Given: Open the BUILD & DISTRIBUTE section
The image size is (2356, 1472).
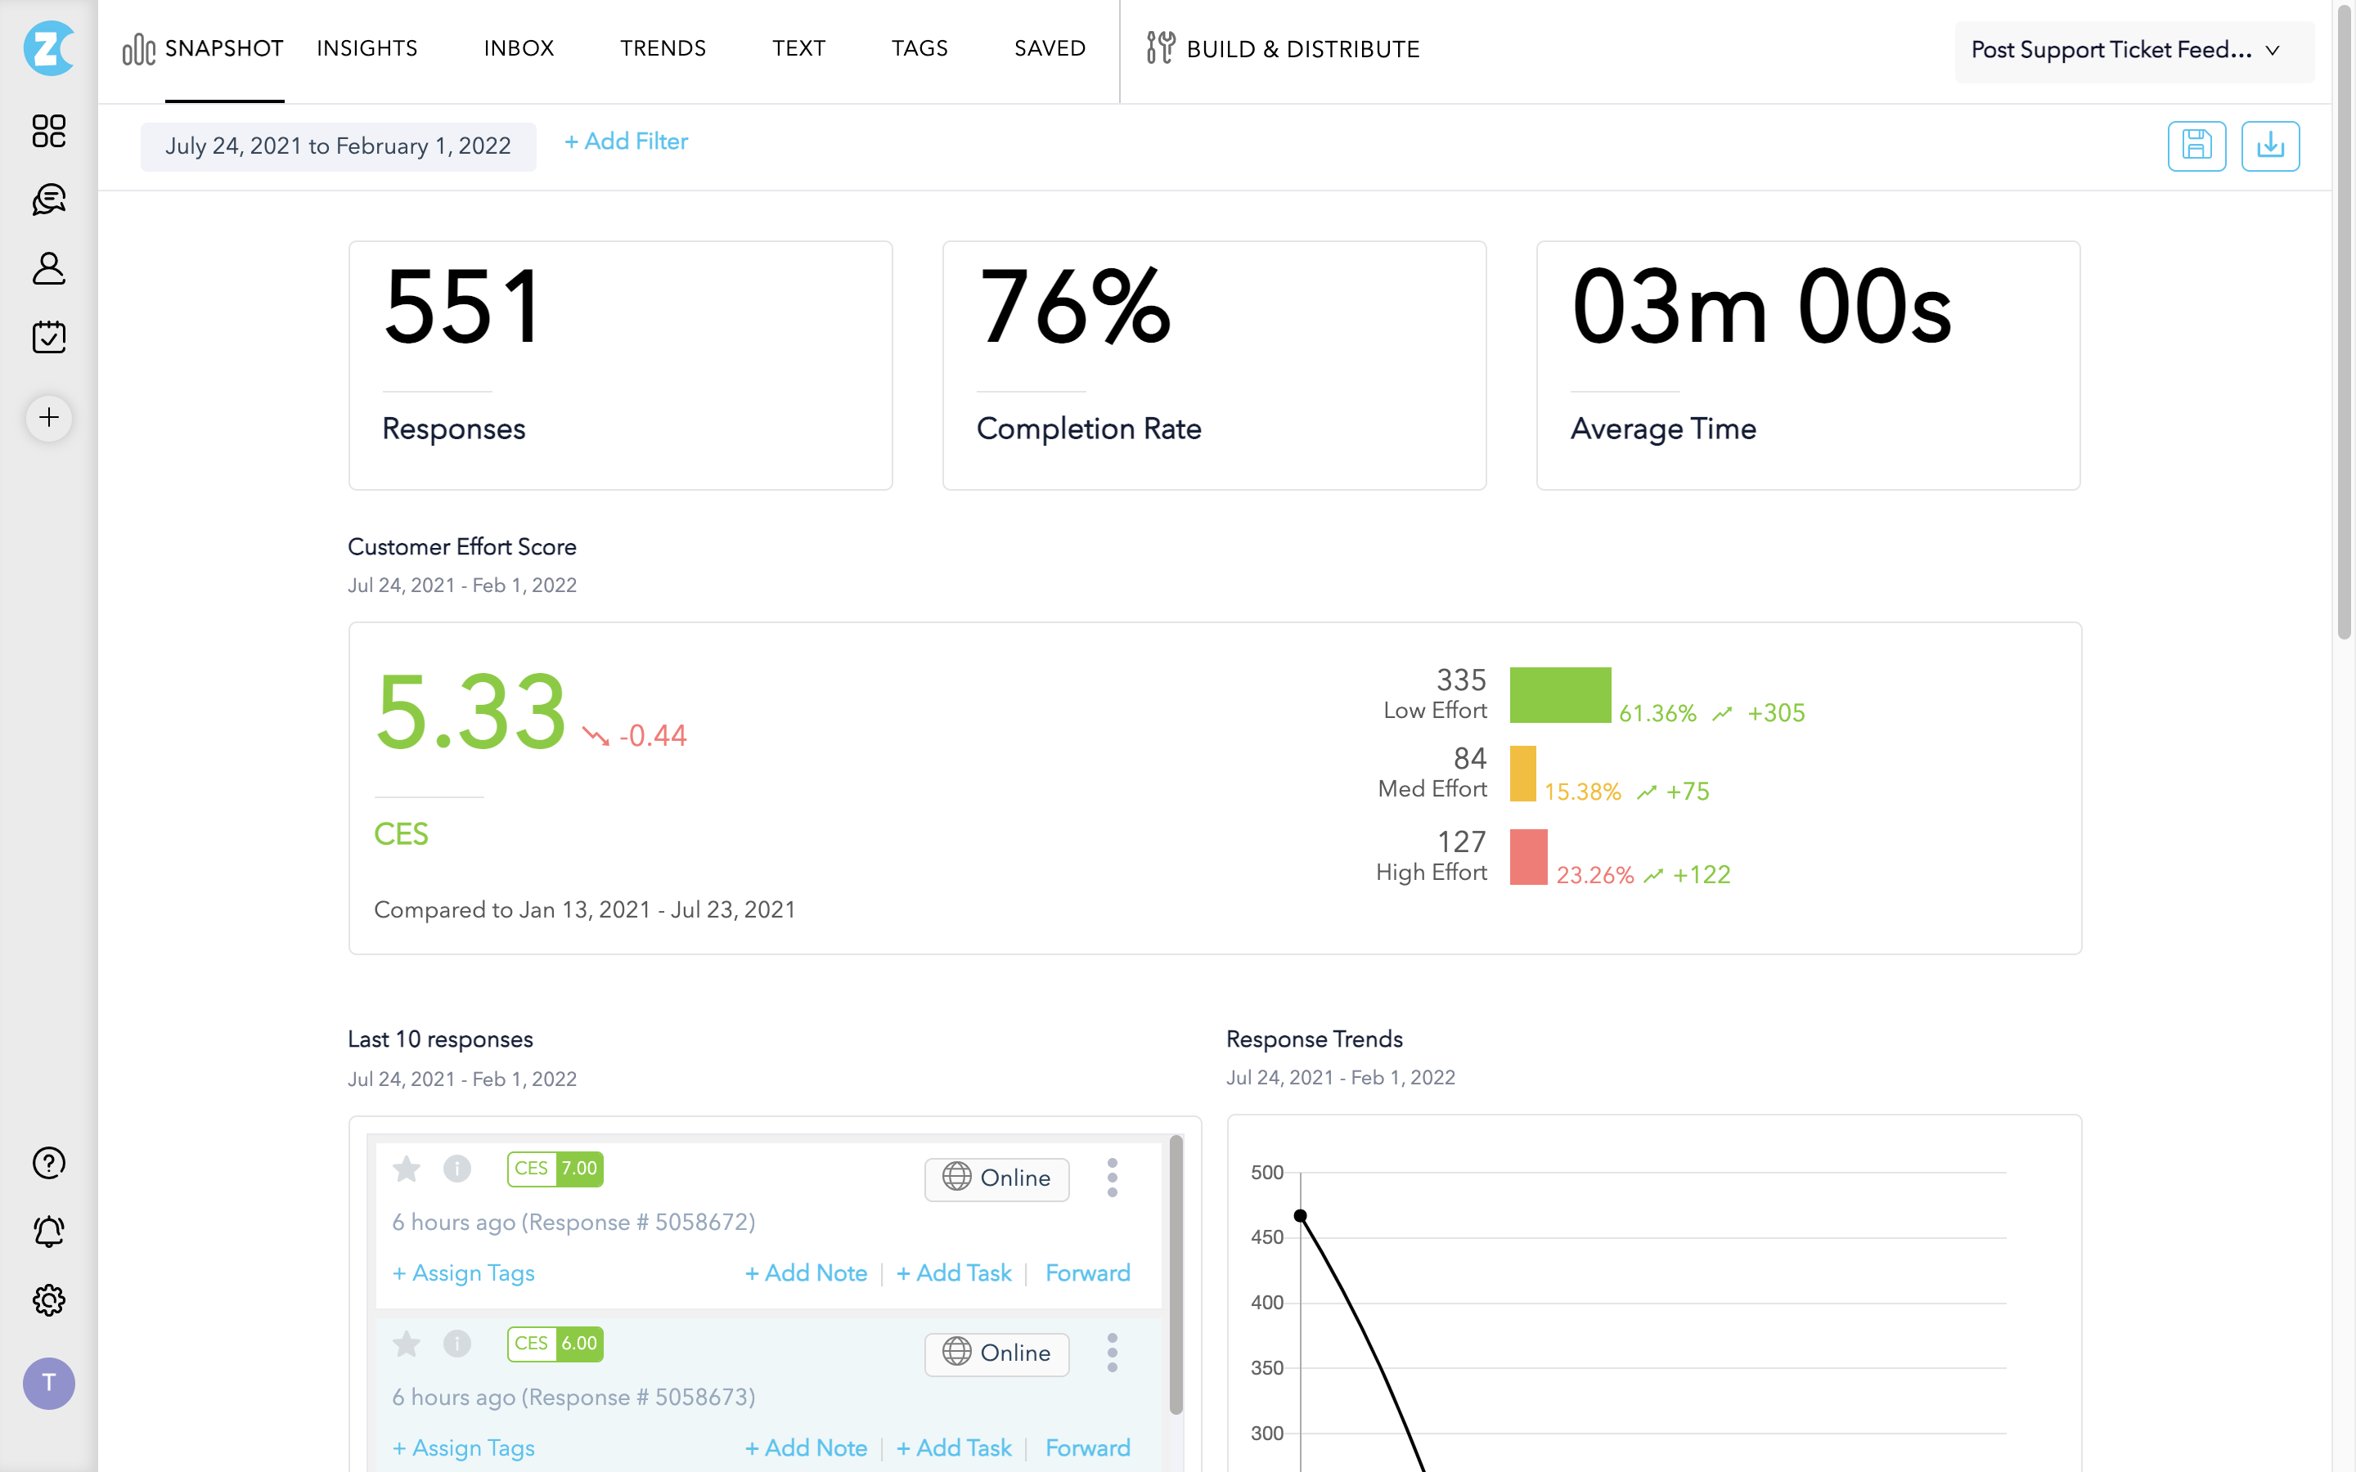Looking at the screenshot, I should (1302, 49).
